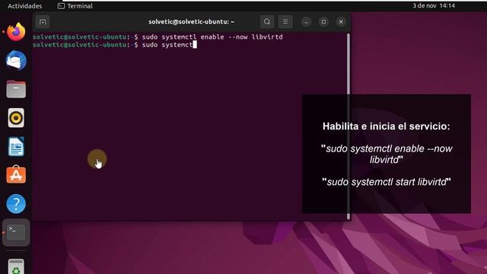Click the terminal vertical scrollbar
Screen dimensions: 487x274
(349, 126)
